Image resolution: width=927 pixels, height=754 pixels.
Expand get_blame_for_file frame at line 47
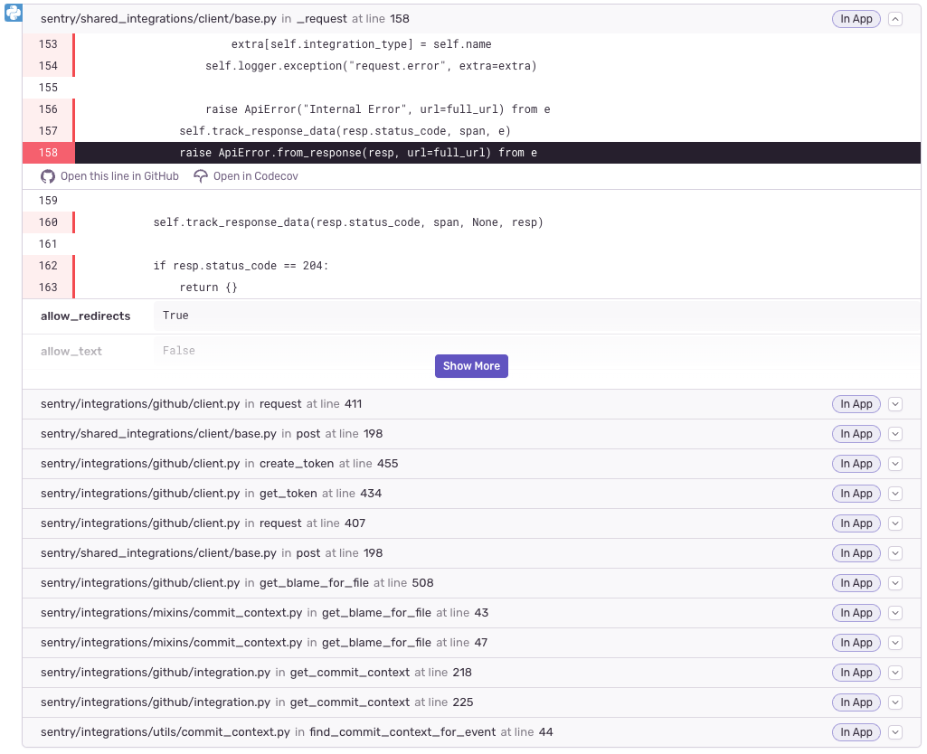tap(895, 643)
